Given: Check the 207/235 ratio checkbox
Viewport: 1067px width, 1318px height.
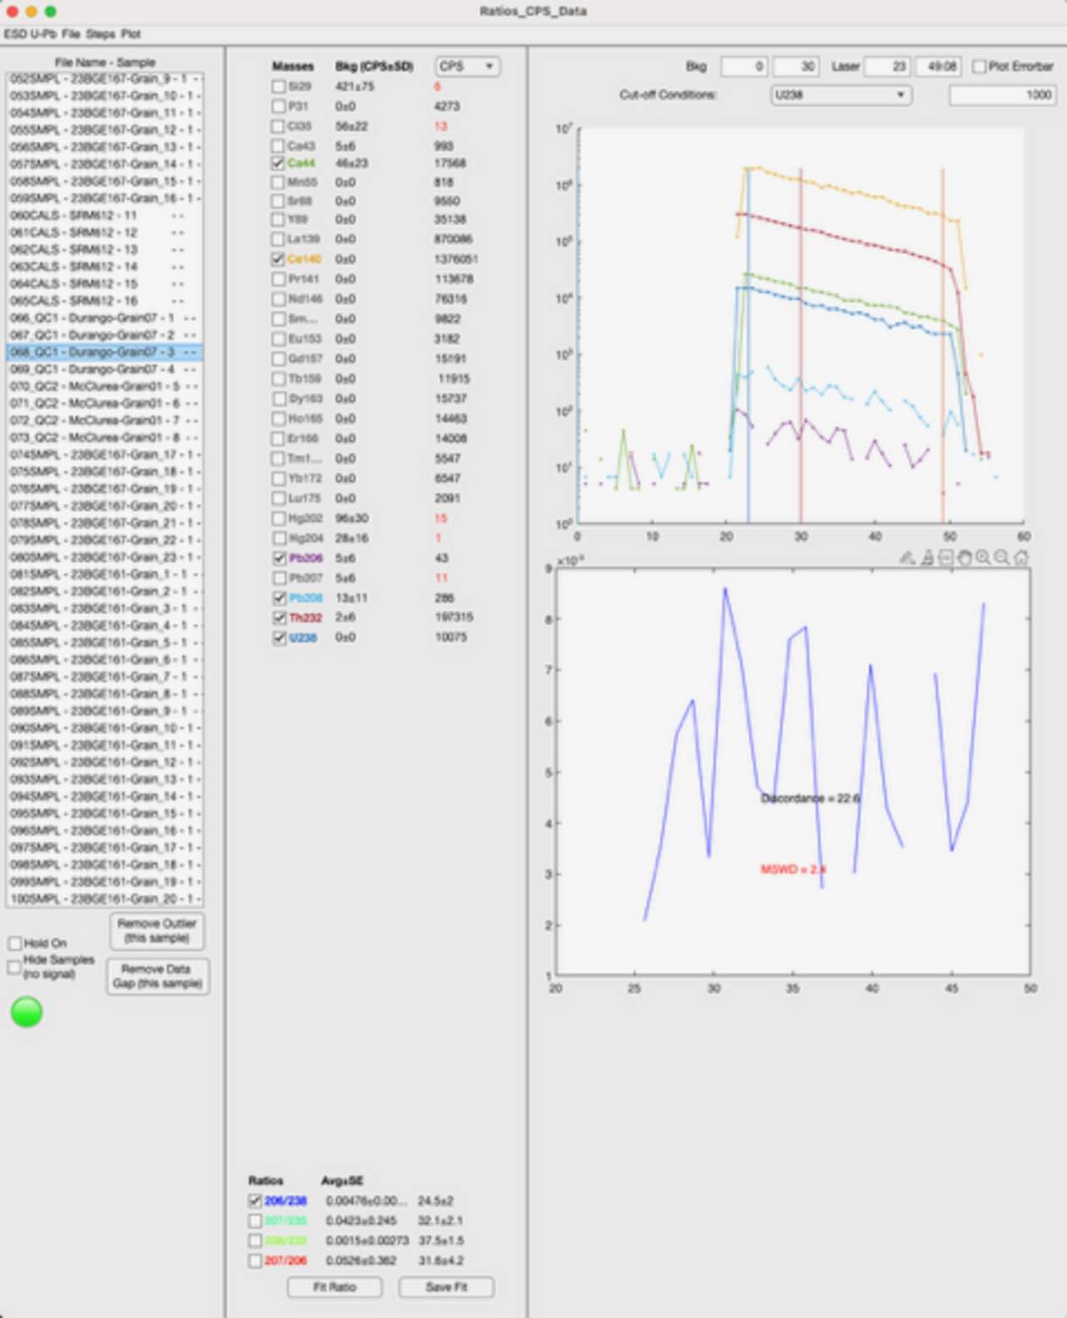Looking at the screenshot, I should click(x=255, y=1221).
